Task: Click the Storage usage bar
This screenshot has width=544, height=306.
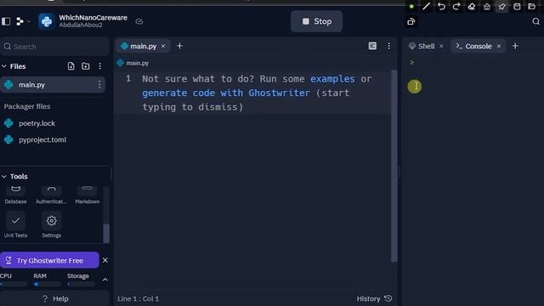Action: 82,284
